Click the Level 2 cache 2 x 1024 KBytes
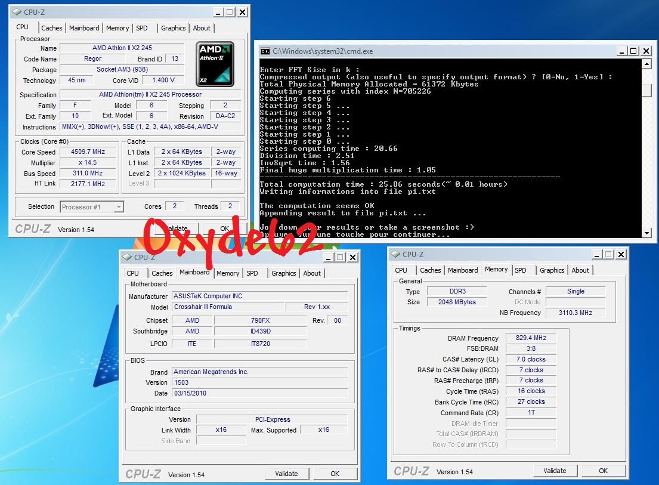The image size is (659, 485). pyautogui.click(x=181, y=173)
